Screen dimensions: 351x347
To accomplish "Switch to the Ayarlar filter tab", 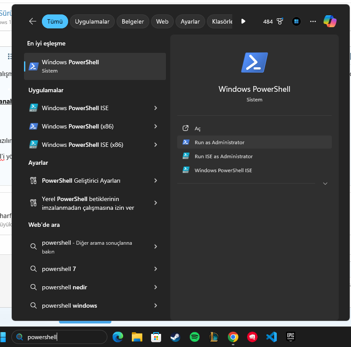I will click(x=190, y=21).
